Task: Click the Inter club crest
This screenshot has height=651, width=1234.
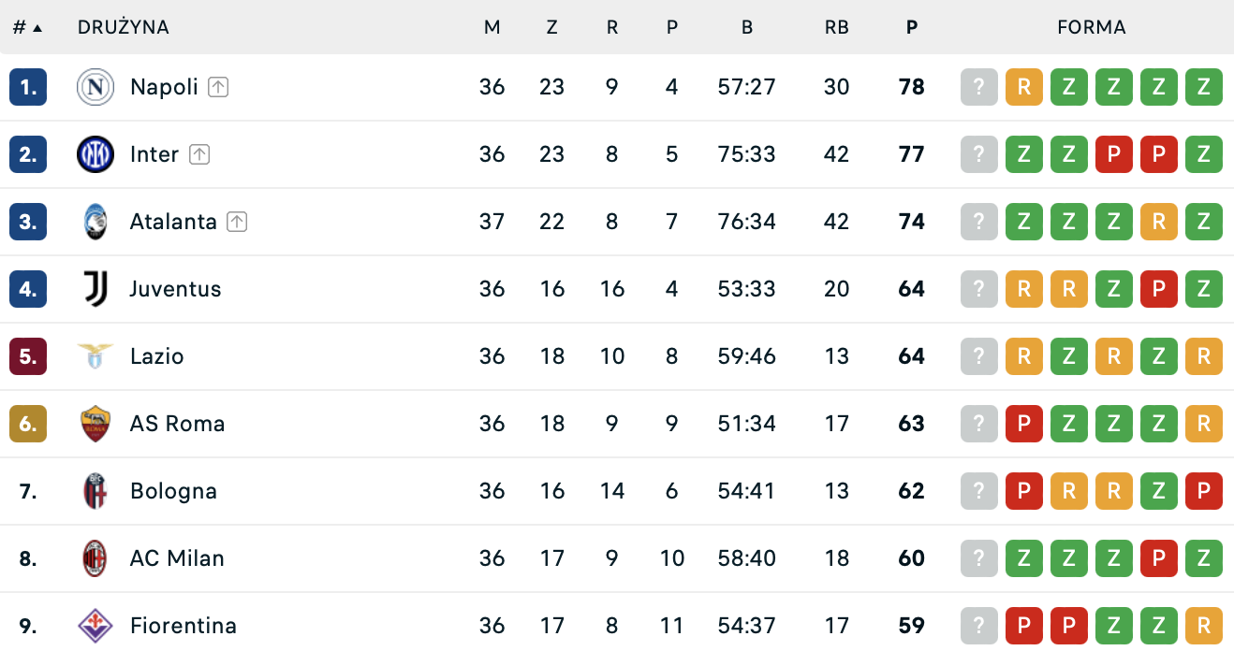Action: pyautogui.click(x=95, y=153)
